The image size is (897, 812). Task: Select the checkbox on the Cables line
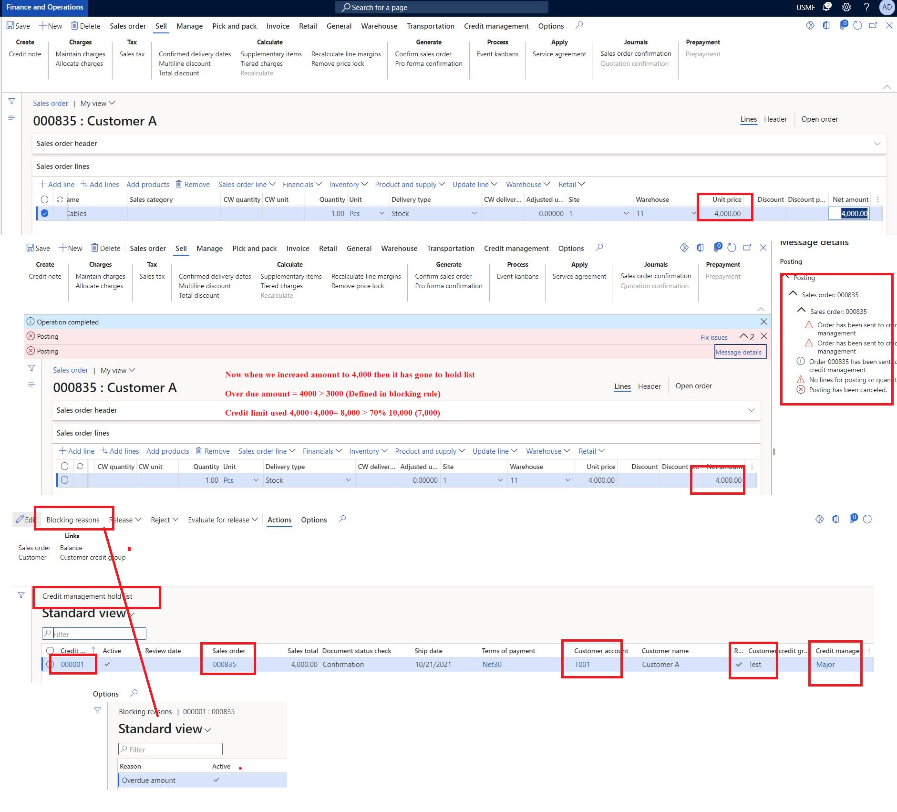click(45, 213)
